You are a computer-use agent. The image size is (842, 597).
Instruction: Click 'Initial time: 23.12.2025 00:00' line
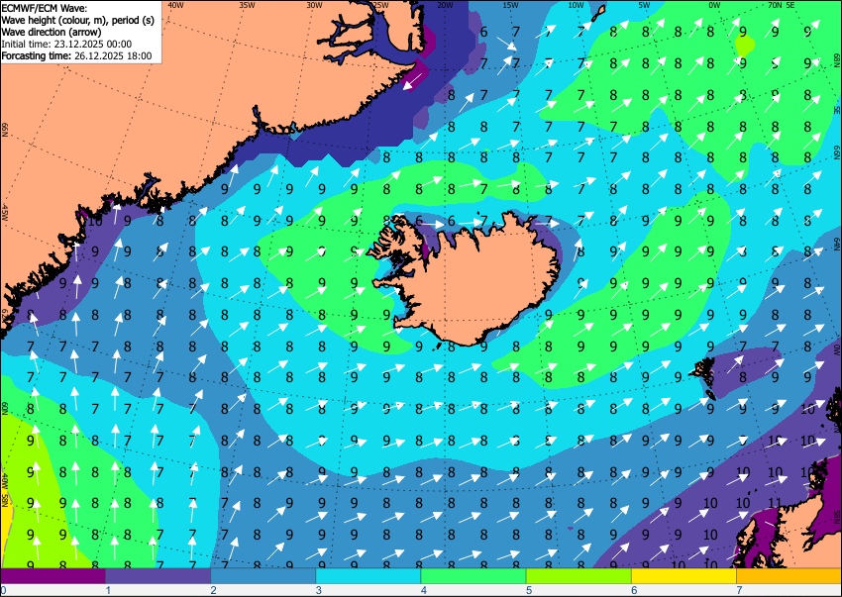click(66, 44)
